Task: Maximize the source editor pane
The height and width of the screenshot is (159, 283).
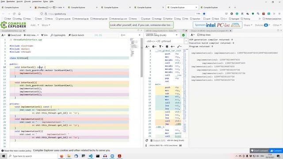Action: (138, 30)
